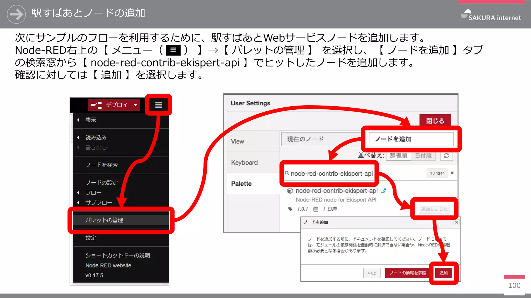Click the package cube icon
531x298 pixels.
290,191
